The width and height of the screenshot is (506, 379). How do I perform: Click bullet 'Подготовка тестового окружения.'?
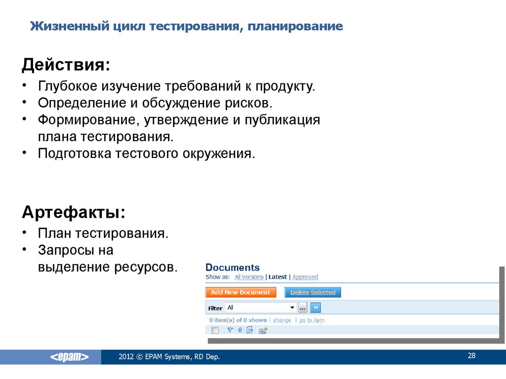(x=146, y=153)
